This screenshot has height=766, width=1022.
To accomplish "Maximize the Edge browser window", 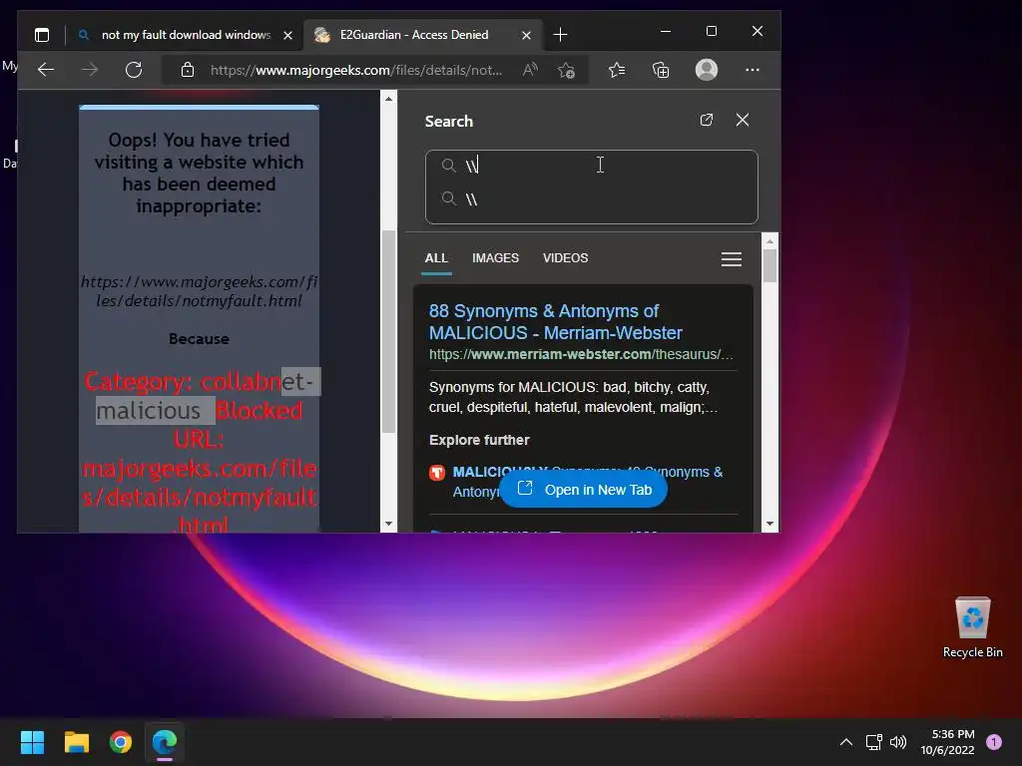I will (x=711, y=31).
